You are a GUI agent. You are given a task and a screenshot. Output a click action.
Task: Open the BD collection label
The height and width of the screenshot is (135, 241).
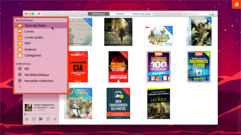(x=27, y=69)
